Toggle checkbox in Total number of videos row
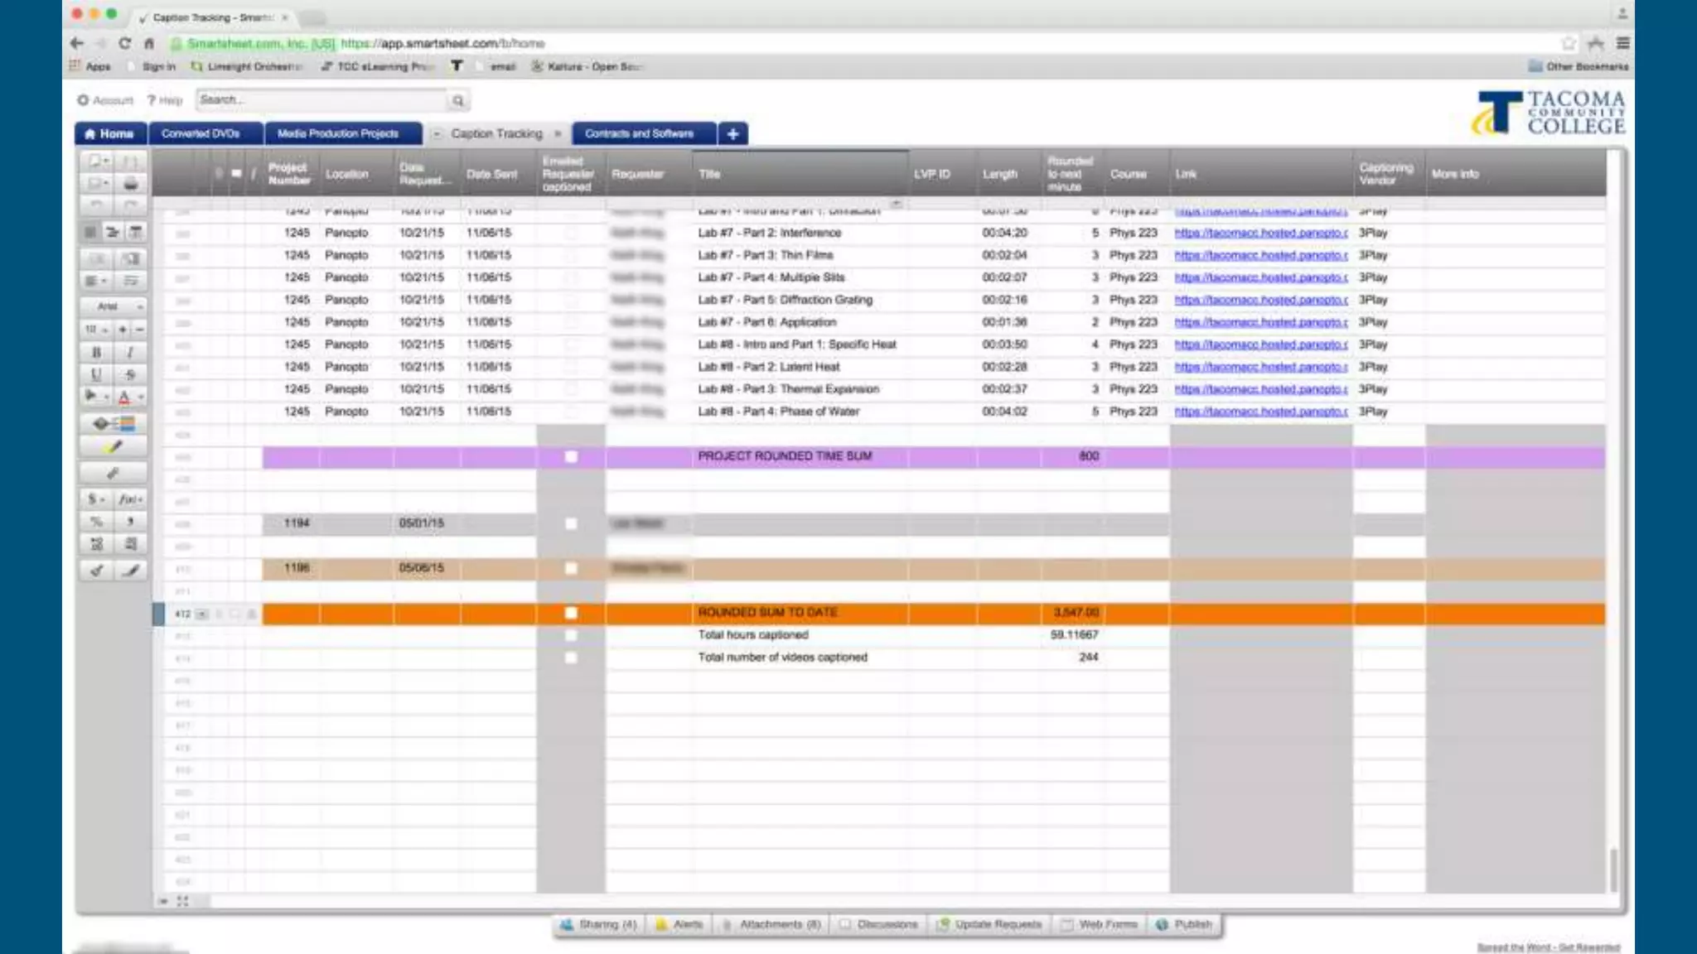 (571, 658)
